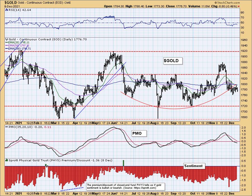Click the PMO(35,20,10) indicator label
252x196 pixels.
[28, 127]
